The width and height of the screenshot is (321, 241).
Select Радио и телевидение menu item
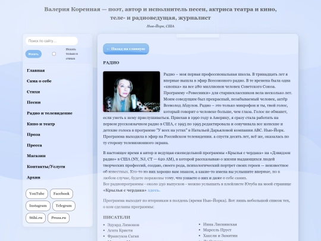(49, 113)
